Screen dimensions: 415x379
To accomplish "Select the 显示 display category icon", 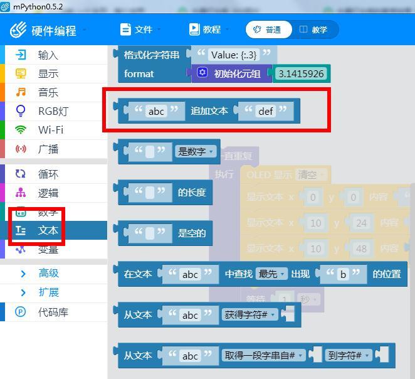I will [x=21, y=73].
